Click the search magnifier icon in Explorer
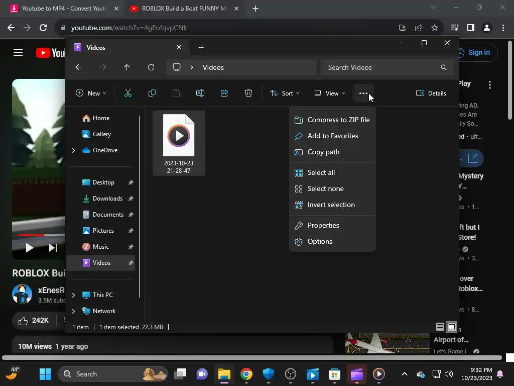 click(x=444, y=67)
